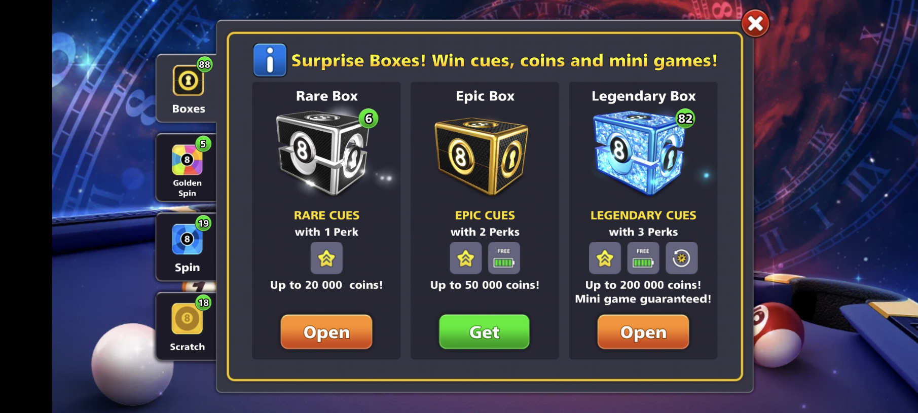This screenshot has width=918, height=413.
Task: Open the Legendary Box
Action: pos(643,332)
